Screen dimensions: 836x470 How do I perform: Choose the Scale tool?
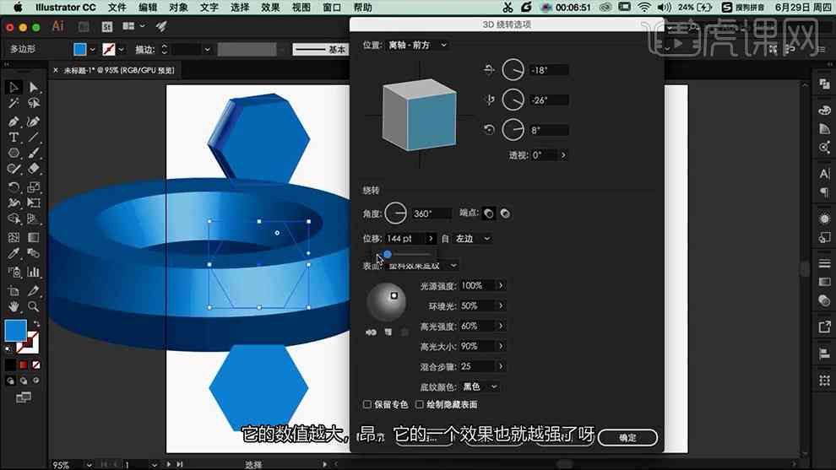34,187
